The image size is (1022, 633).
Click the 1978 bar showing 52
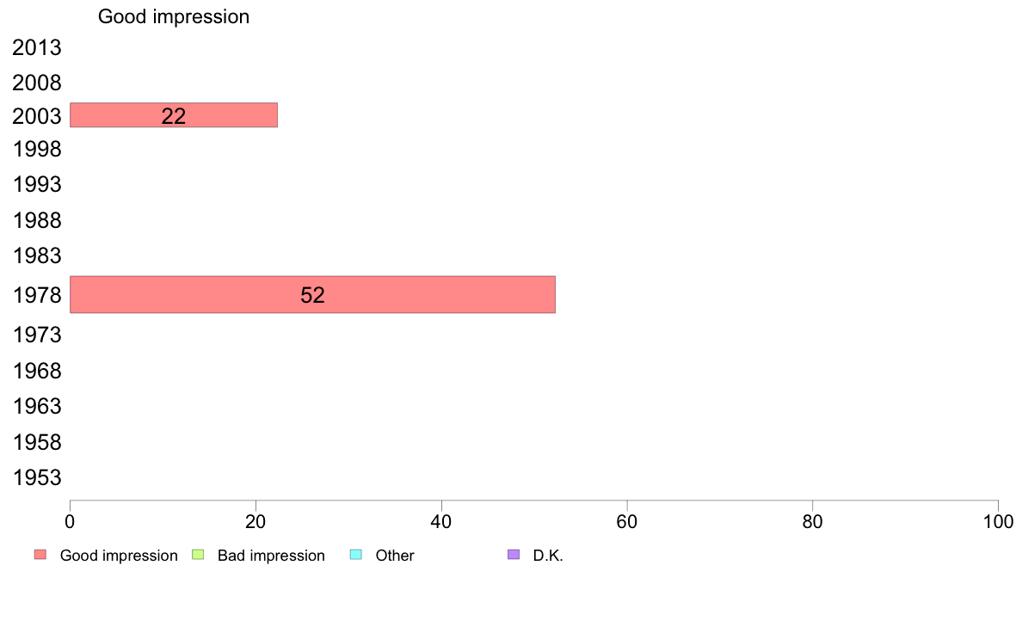pos(313,295)
